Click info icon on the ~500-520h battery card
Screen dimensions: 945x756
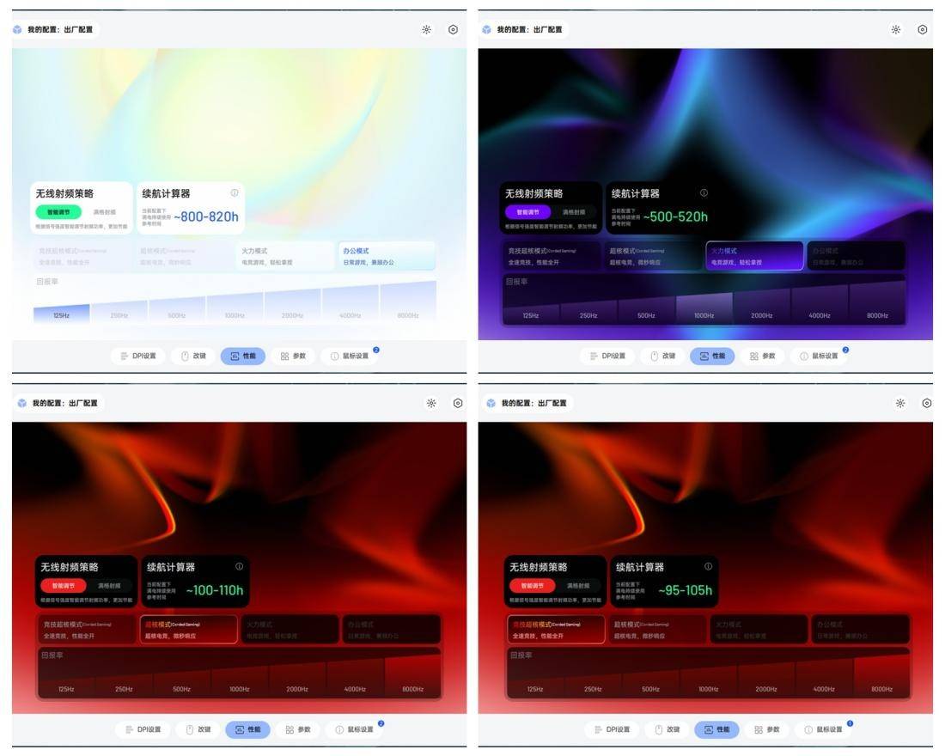point(704,193)
